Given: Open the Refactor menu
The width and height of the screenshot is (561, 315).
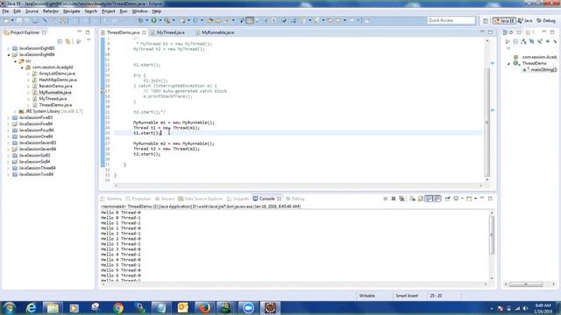Looking at the screenshot, I should pos(51,11).
